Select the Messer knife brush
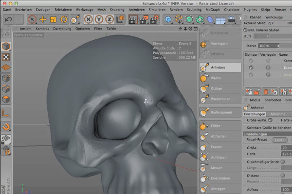Viewport: 292px width, 194px height. [x=220, y=168]
